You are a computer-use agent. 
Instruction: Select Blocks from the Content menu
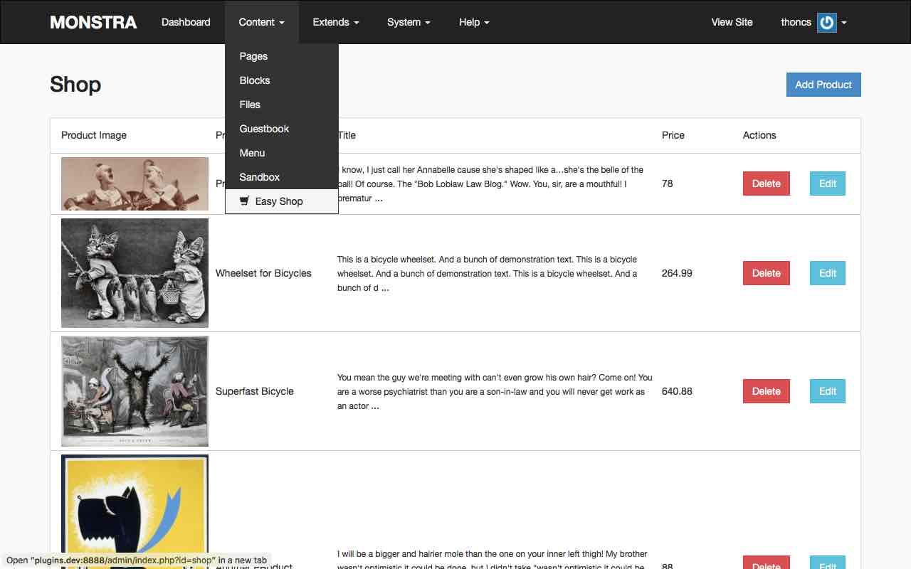tap(254, 80)
